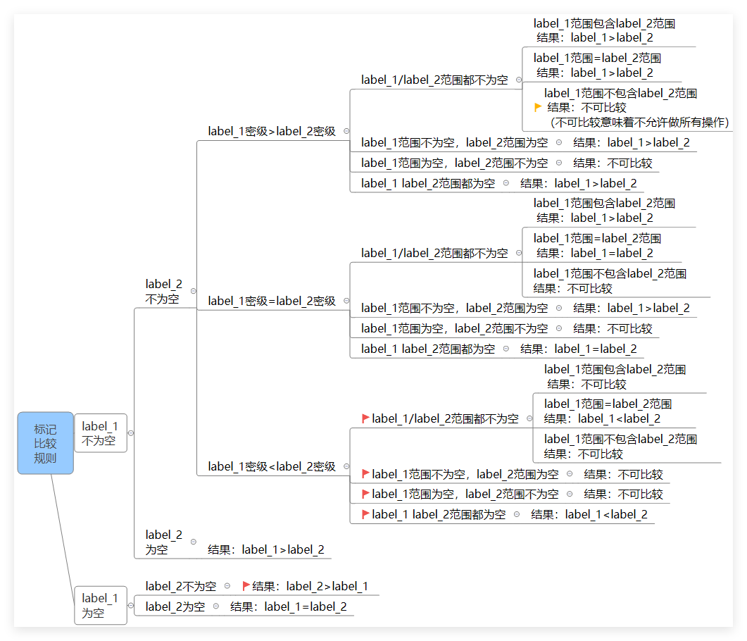Collapse the label_1不为空 boxed node's children
Image resolution: width=747 pixels, height=641 pixels.
(131, 433)
